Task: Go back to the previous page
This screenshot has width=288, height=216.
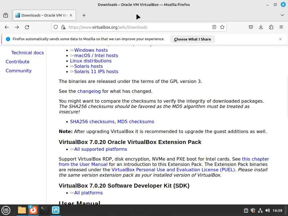Action: click(7, 27)
